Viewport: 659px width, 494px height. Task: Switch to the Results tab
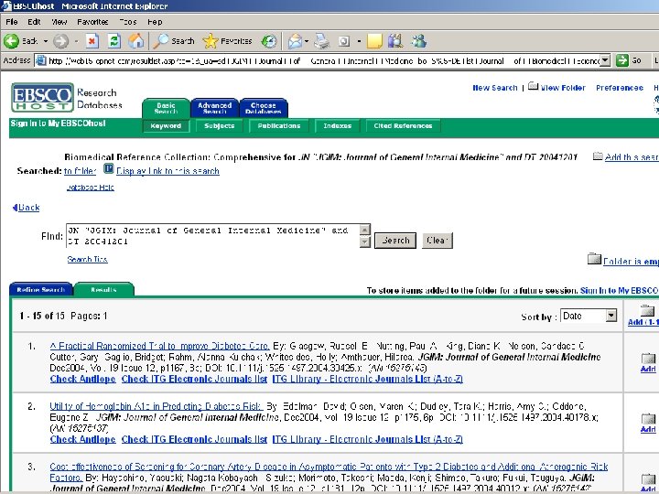[x=103, y=290]
